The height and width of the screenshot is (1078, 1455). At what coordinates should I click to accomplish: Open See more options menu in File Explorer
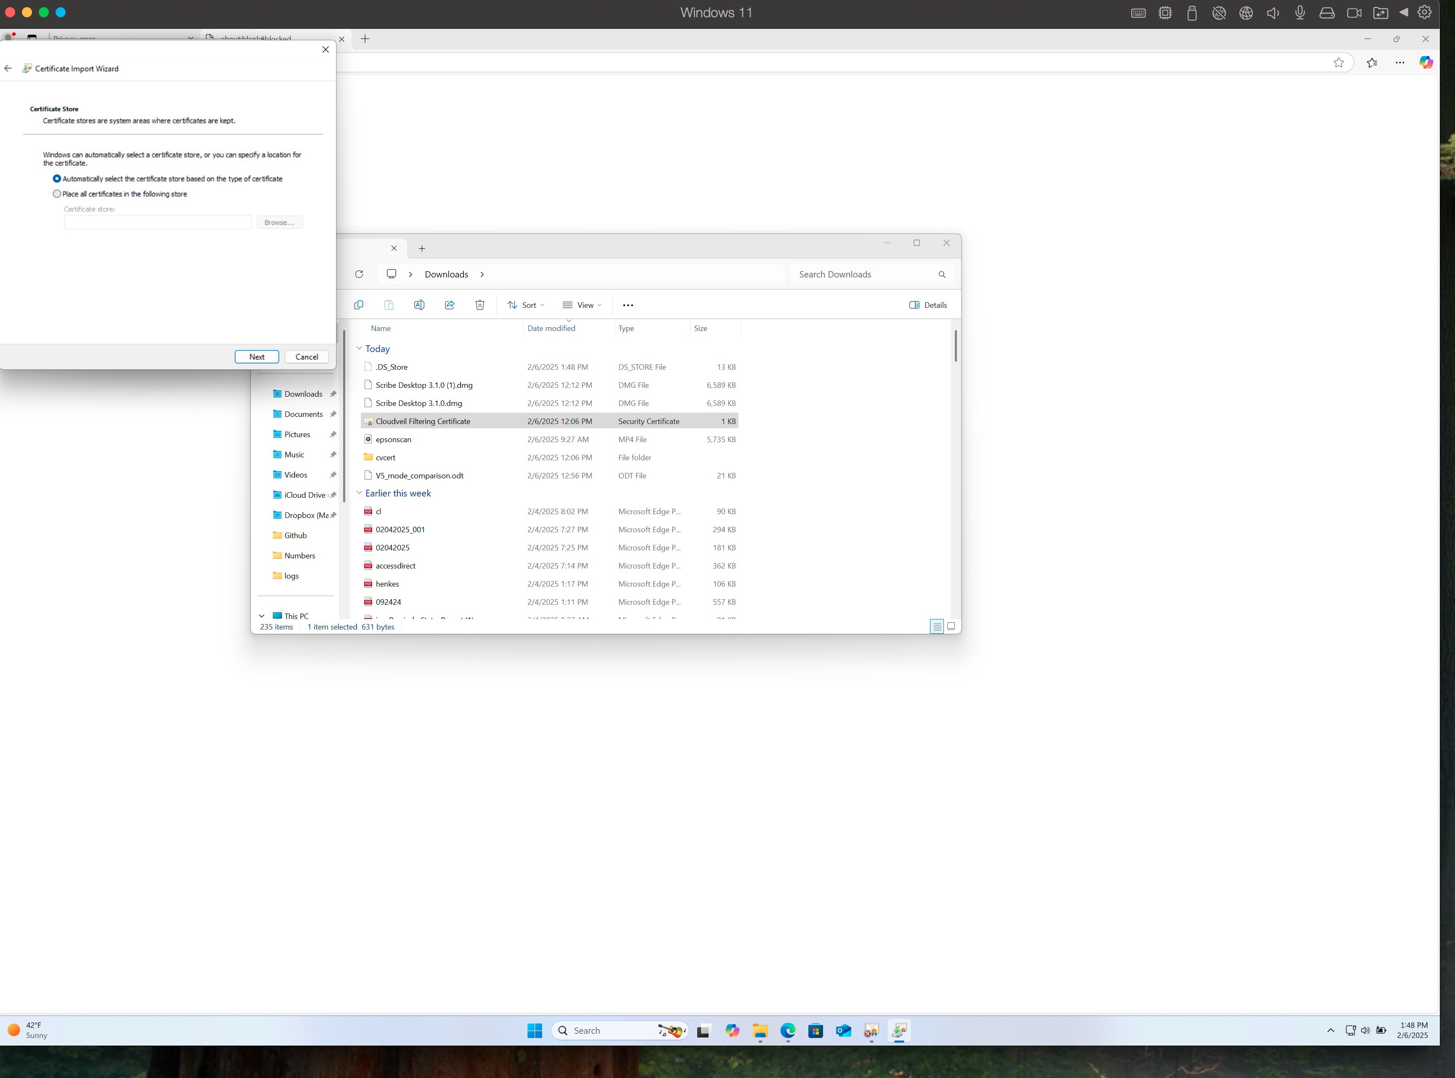pos(628,305)
